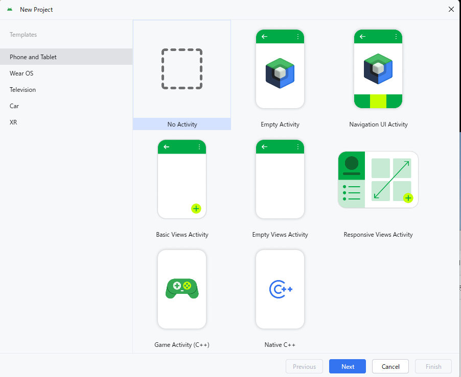Select the No Activity dashed-square template

click(x=182, y=69)
